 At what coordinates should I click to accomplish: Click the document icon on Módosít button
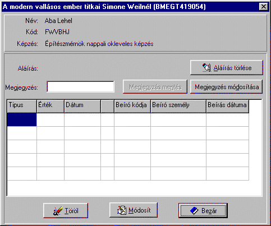[122, 210]
